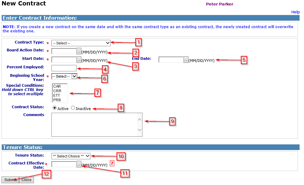Screen dimensions: 304x185
Task: Select PRB in Special Conditions list
Action: 57,100
